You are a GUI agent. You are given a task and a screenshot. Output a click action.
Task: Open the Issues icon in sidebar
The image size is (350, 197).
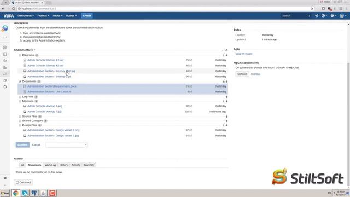point(5,74)
